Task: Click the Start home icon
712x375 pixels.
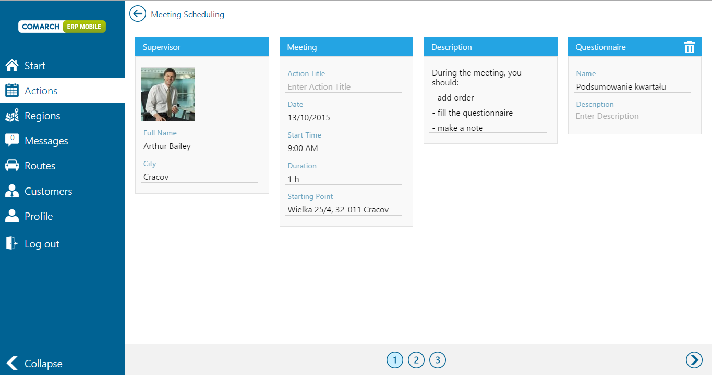Action: [12, 66]
